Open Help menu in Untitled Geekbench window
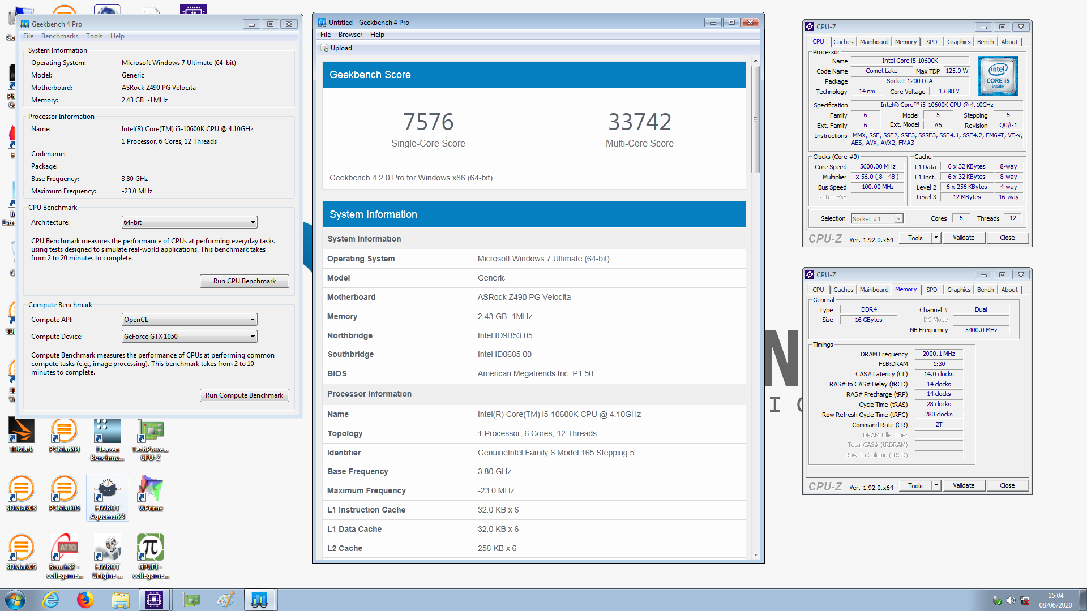The image size is (1087, 611). (x=377, y=35)
